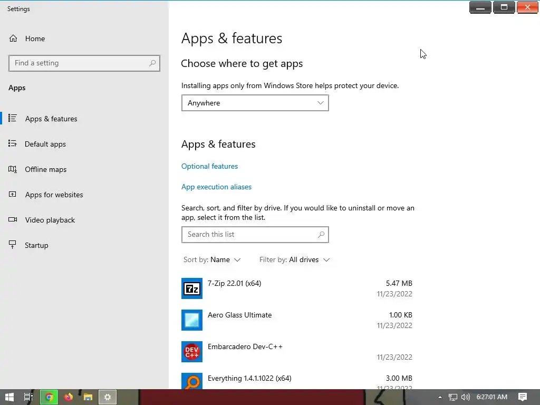Expand the Anywhere app source dropdown
The height and width of the screenshot is (405, 540).
pyautogui.click(x=255, y=103)
